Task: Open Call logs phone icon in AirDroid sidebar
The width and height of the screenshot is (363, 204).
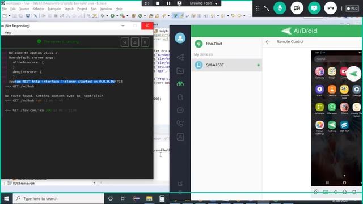Action: (180, 124)
